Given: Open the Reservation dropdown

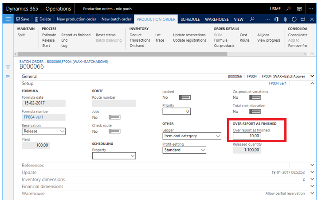Looking at the screenshot, I should tap(43, 131).
